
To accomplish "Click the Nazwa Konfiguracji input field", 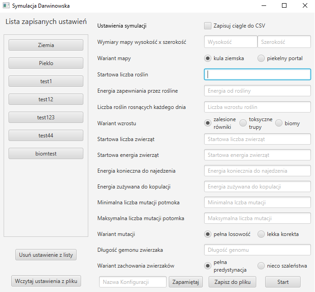I will (x=133, y=282).
